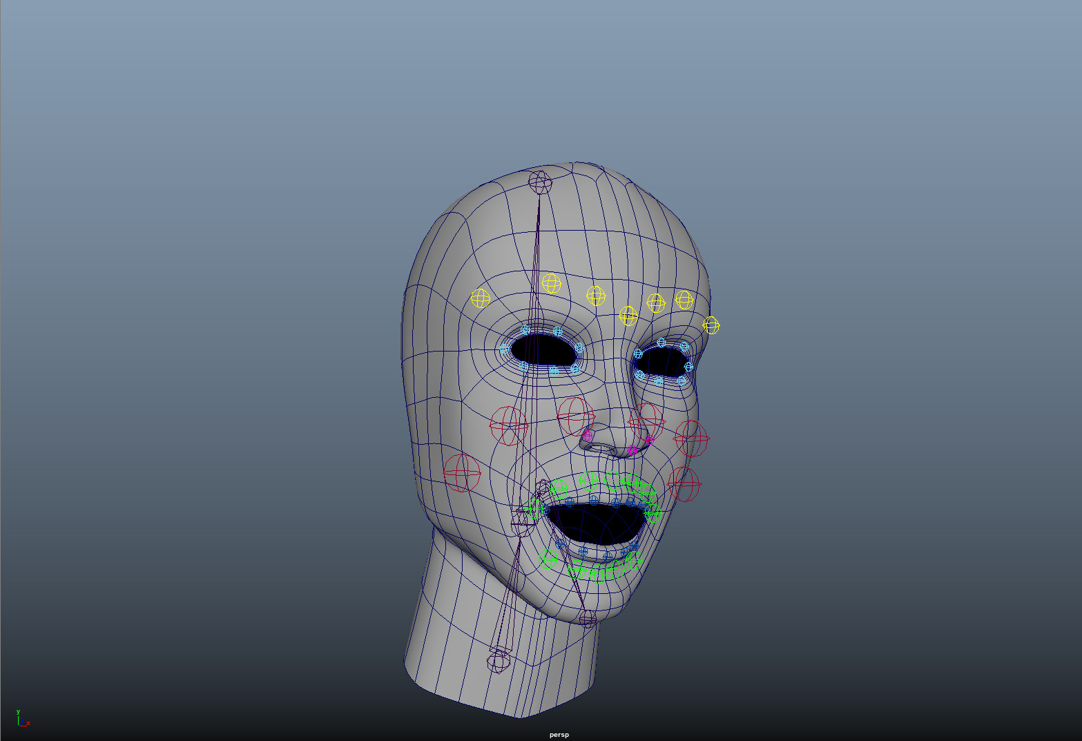1082x741 pixels.
Task: Select the lower red control by the left jaw
Action: click(x=461, y=474)
